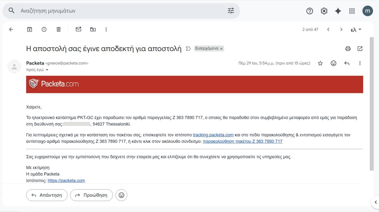Open the input language ελ dropdown
The width and height of the screenshot is (379, 212).
(x=356, y=29)
